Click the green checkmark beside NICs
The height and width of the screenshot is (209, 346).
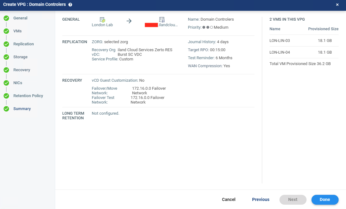[6, 83]
